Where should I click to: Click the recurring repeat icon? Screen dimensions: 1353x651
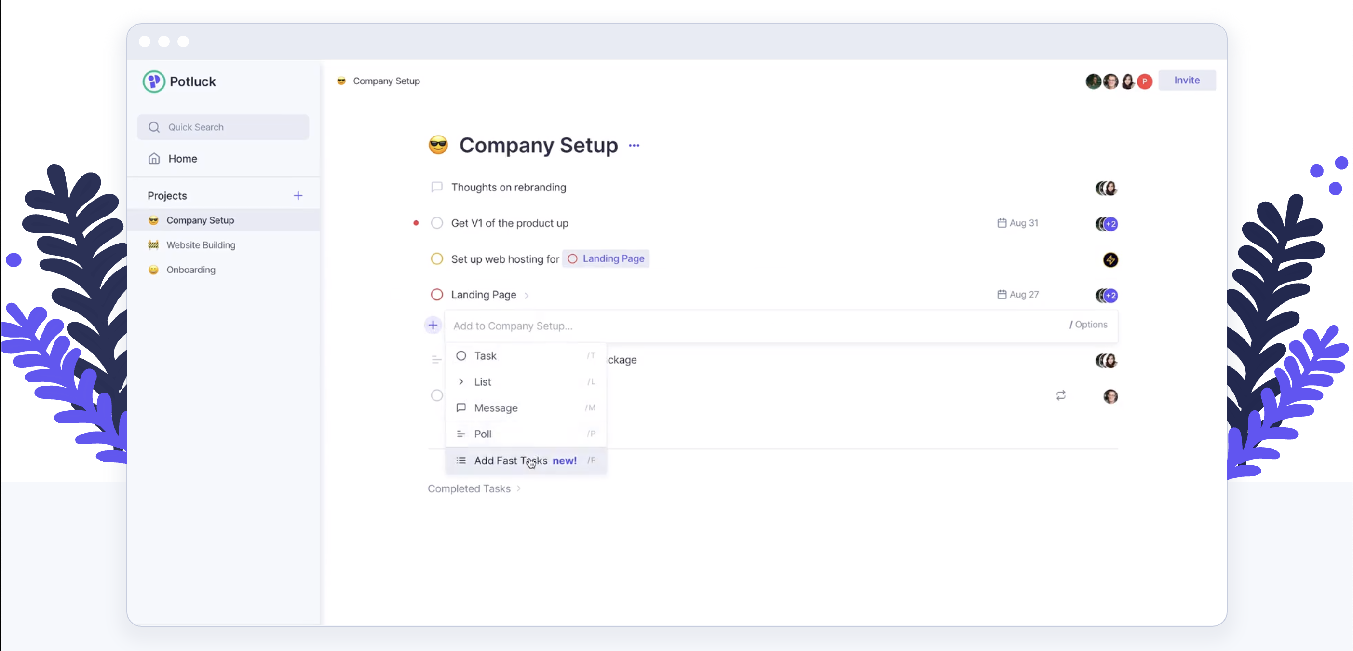(1061, 395)
